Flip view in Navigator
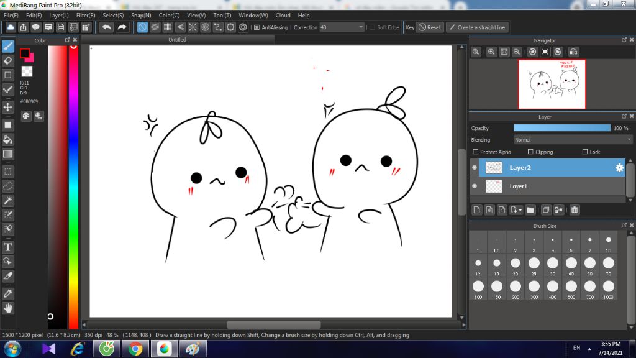636x358 pixels. (573, 52)
